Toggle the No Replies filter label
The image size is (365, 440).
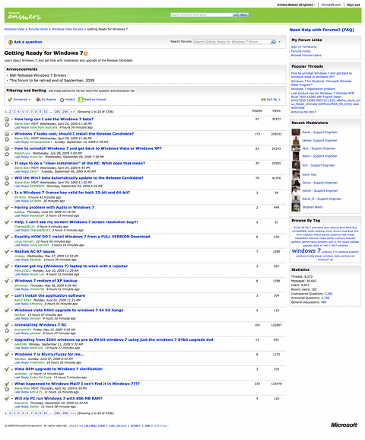(49, 100)
